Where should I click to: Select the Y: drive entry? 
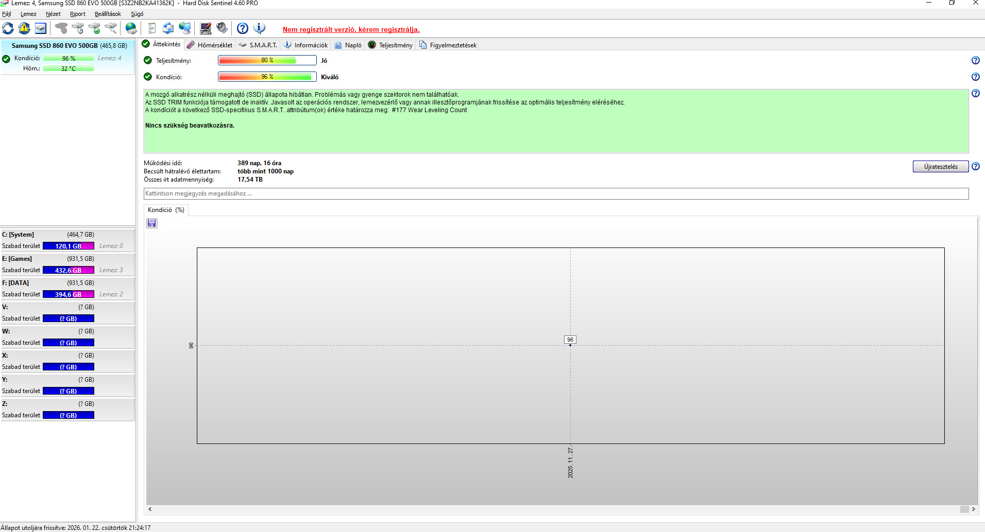click(68, 385)
